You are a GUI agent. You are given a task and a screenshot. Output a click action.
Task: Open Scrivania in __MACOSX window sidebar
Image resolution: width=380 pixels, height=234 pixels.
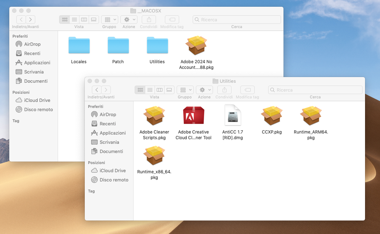33,72
